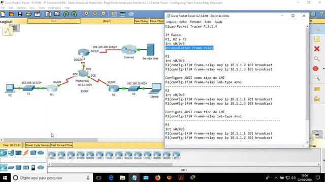Open the drawing palette icon
This screenshot has width=325, height=182.
pyautogui.click(x=114, y=14)
